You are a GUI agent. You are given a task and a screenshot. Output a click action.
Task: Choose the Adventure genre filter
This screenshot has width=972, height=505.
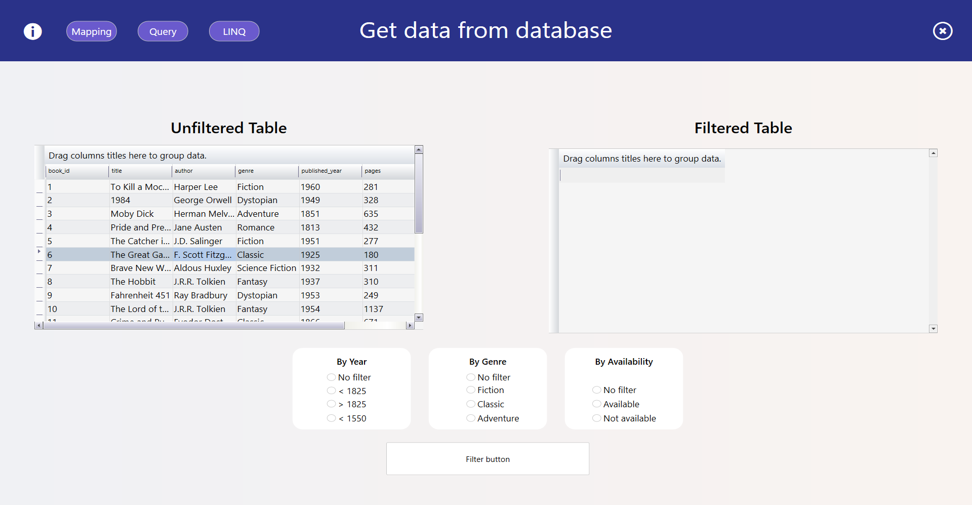(x=471, y=418)
